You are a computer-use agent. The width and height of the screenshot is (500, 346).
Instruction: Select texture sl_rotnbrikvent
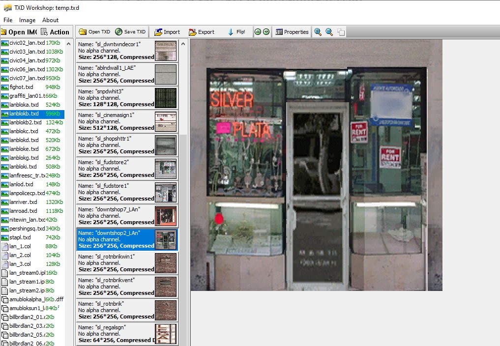(127, 287)
